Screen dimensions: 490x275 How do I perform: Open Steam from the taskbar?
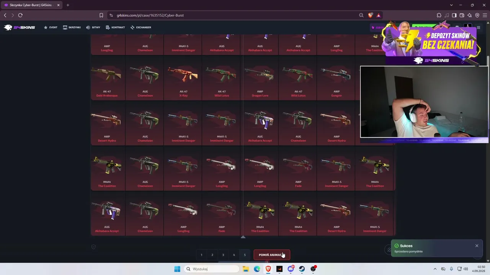coord(302,269)
